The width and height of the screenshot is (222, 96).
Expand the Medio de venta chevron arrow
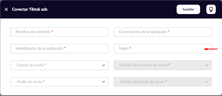click(x=104, y=82)
